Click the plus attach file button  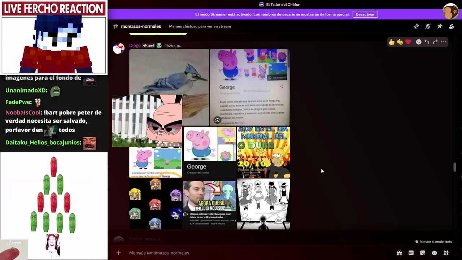tap(119, 253)
